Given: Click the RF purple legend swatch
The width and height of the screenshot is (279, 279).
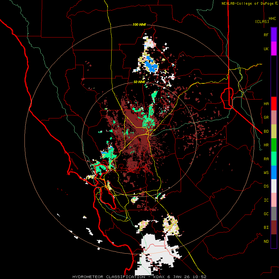Looking at the screenshot, I should point(274,35).
